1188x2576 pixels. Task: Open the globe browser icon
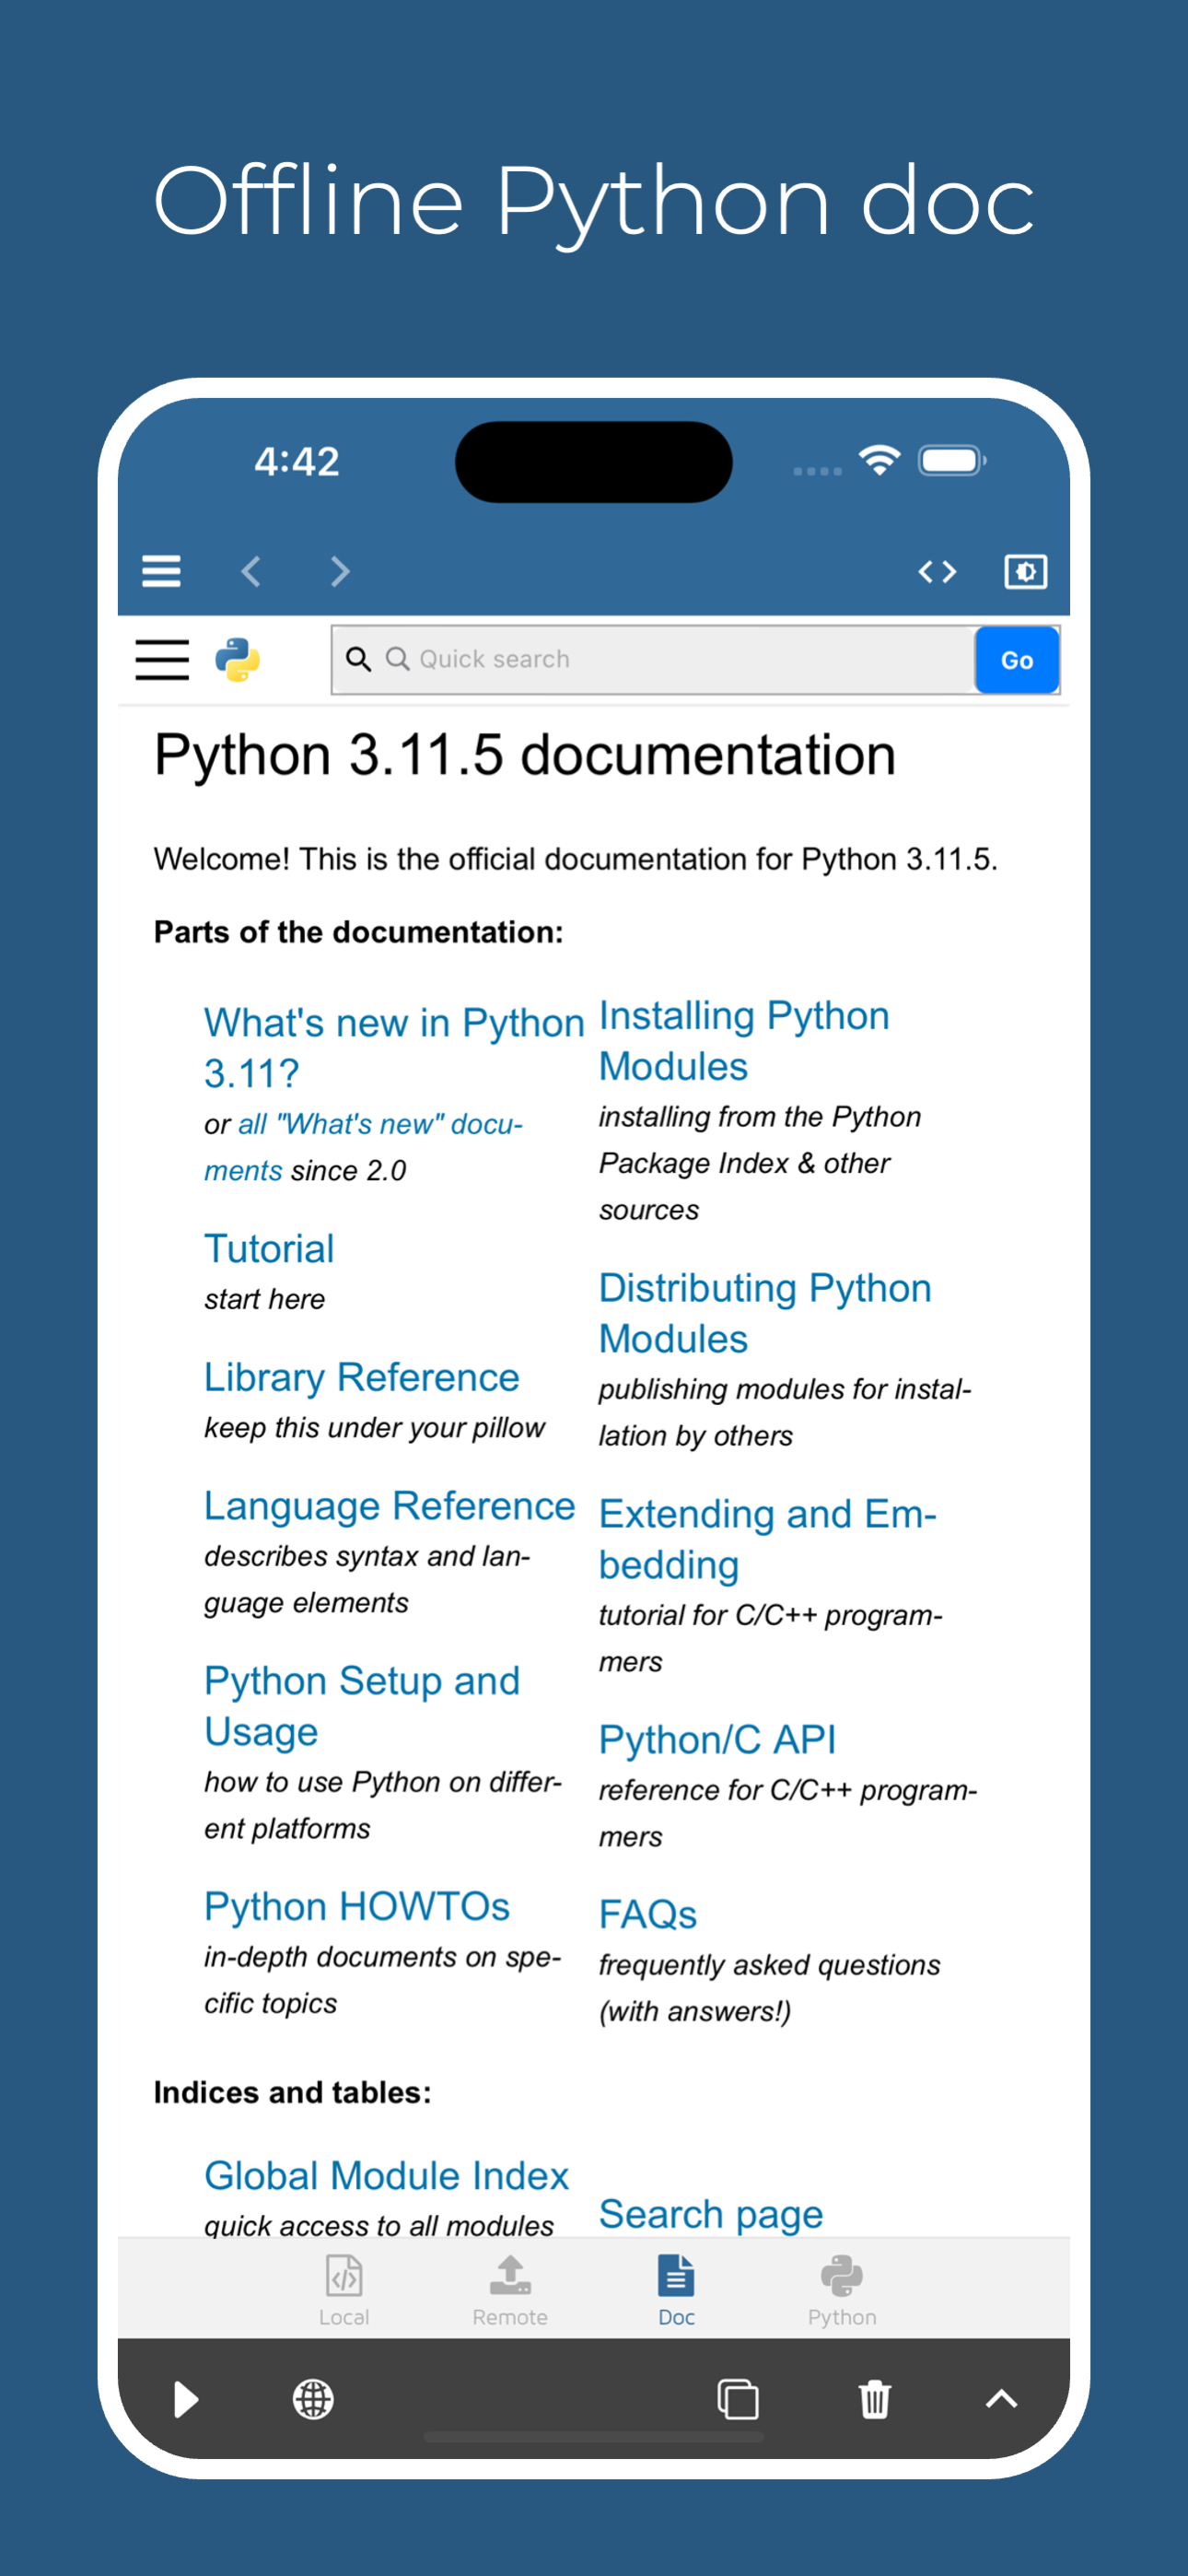coord(313,2399)
